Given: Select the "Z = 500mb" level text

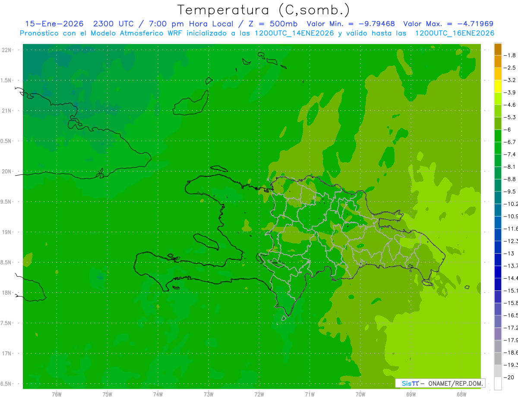Looking at the screenshot, I should click(x=273, y=24).
